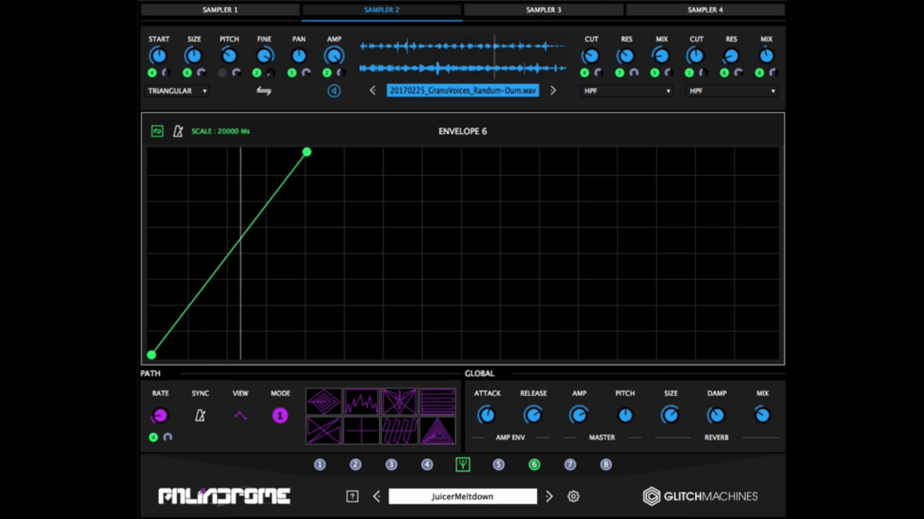Viewport: 924px width, 519px height.
Task: Click the global ATTACK knob
Action: [x=486, y=416]
